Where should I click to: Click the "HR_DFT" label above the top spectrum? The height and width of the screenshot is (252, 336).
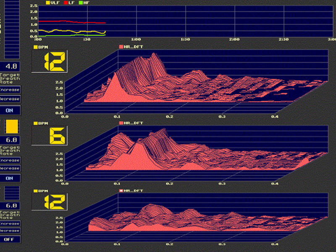pos(133,47)
